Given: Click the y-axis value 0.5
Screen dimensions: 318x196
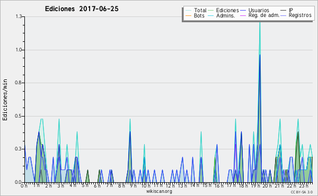Looking at the screenshot, I should click(19, 116).
